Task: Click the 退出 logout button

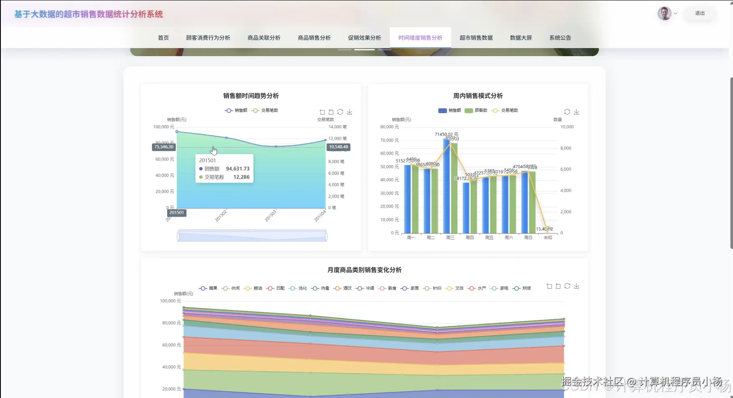Action: coord(700,13)
